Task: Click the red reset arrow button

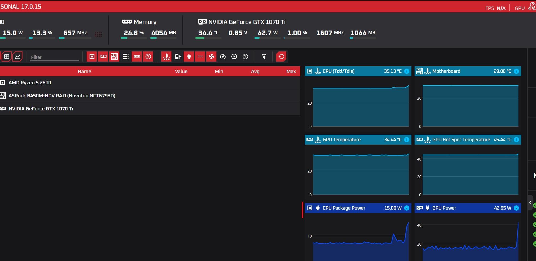Action: tap(281, 57)
